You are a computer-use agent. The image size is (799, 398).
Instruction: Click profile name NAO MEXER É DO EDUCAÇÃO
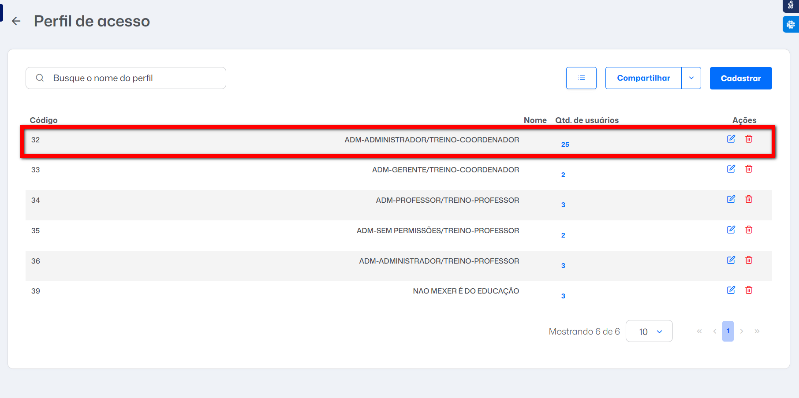(466, 291)
